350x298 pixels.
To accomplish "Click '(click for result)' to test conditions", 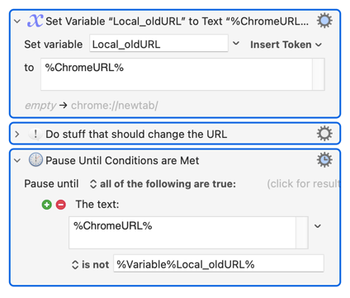I will [304, 184].
